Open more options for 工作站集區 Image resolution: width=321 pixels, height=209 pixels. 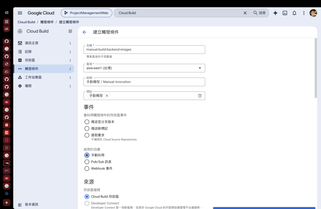point(70,78)
